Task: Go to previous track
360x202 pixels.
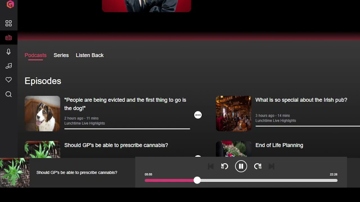Action: point(211,166)
